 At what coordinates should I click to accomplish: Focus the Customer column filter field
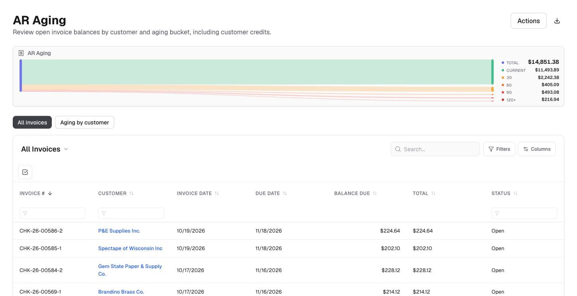tap(131, 213)
